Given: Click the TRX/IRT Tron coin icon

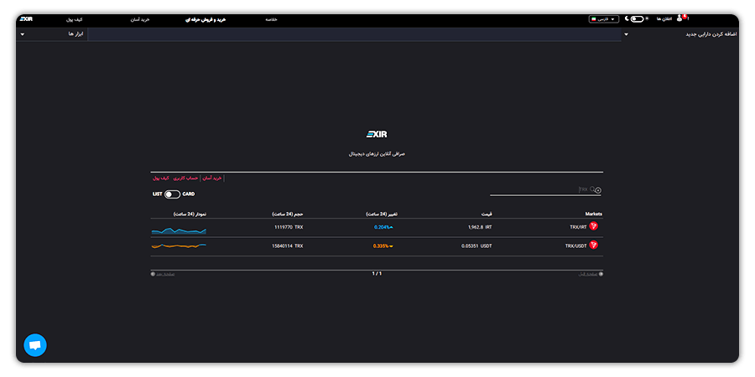Looking at the screenshot, I should (593, 226).
